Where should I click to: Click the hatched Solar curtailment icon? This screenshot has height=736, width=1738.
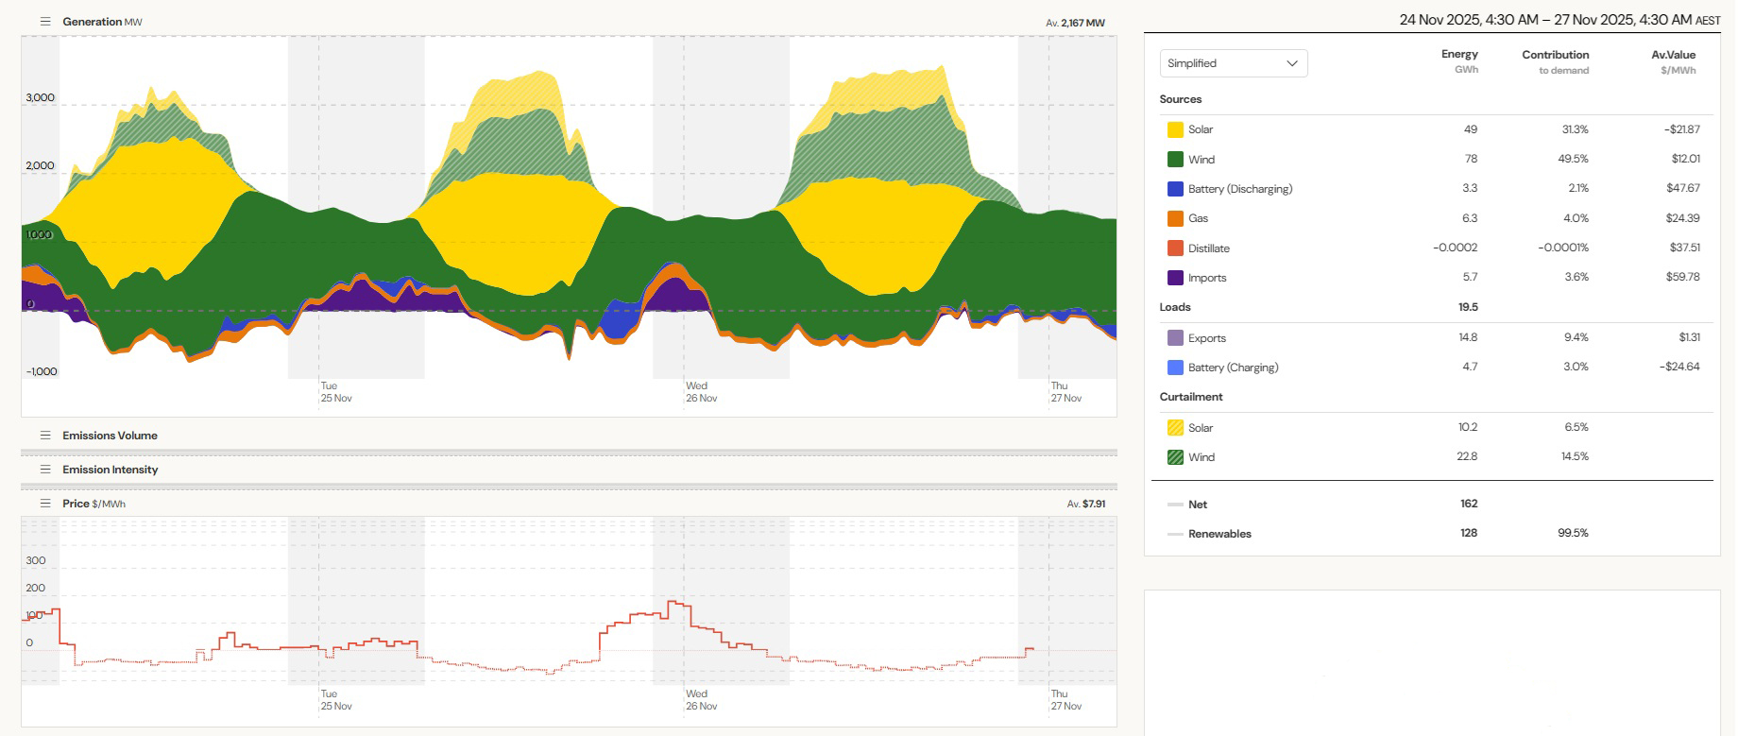click(1175, 428)
